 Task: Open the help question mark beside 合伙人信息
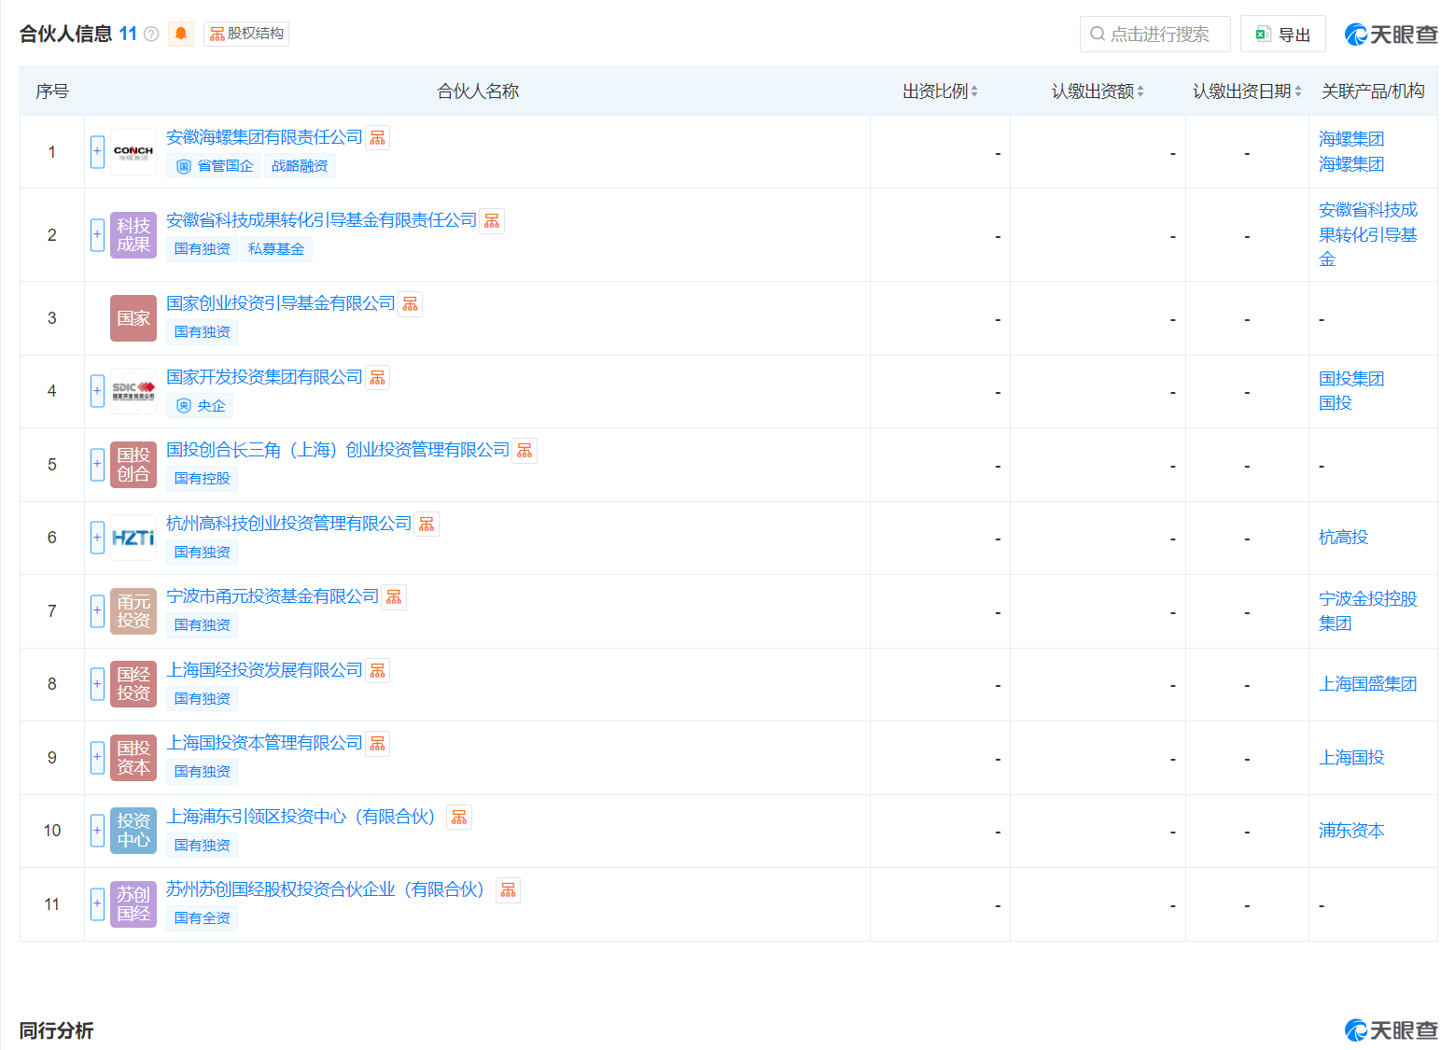[151, 35]
